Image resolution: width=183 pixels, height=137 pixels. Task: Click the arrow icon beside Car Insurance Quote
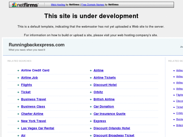91,114
